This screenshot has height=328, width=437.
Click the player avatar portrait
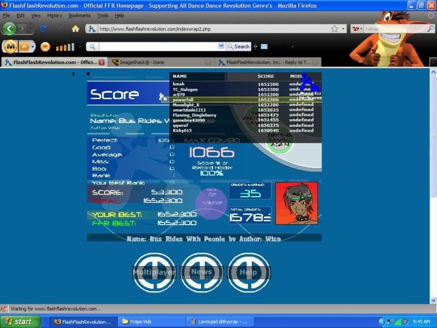tap(296, 203)
